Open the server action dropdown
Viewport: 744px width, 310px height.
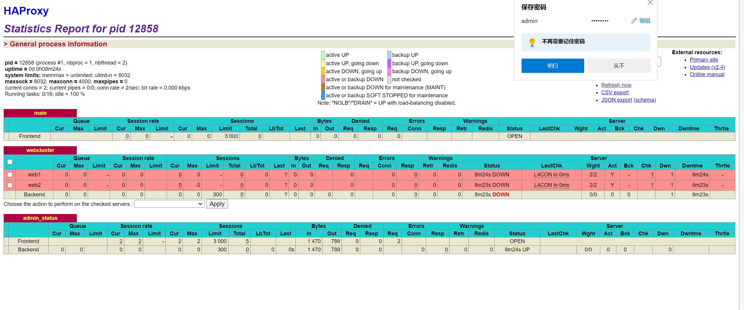coord(169,204)
